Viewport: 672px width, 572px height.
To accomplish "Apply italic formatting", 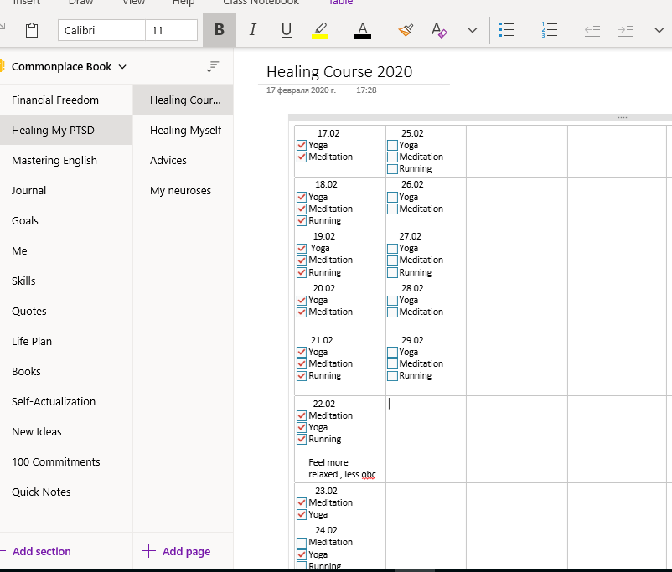I will point(253,30).
